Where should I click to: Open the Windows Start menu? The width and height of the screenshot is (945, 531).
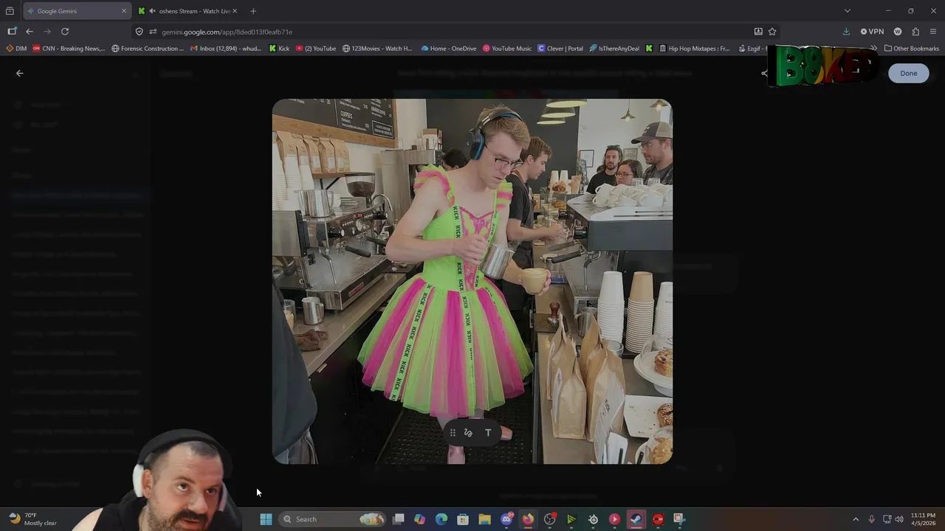266,519
